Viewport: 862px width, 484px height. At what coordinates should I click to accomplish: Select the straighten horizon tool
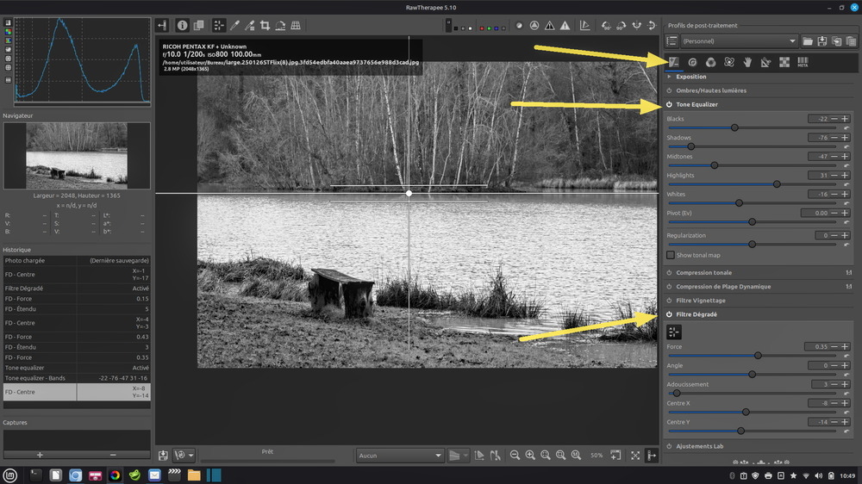(280, 25)
